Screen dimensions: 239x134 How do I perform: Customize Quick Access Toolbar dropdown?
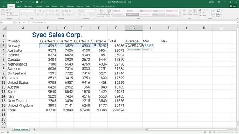coord(45,2)
